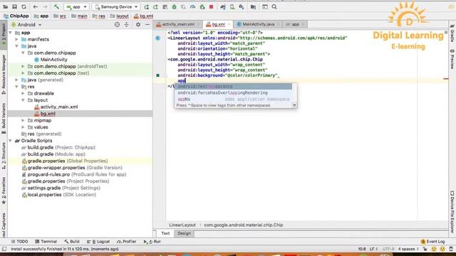Image resolution: width=456 pixels, height=256 pixels.
Task: Select the Text view tab
Action: (x=165, y=233)
